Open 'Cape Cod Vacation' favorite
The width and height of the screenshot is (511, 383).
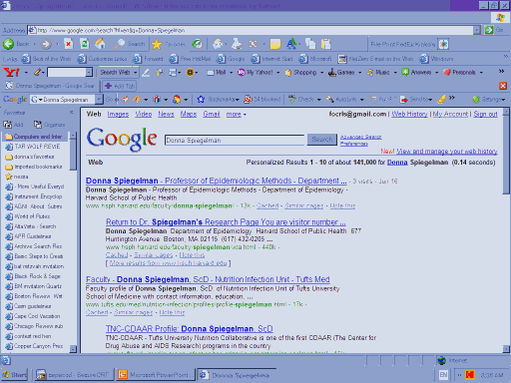33,316
